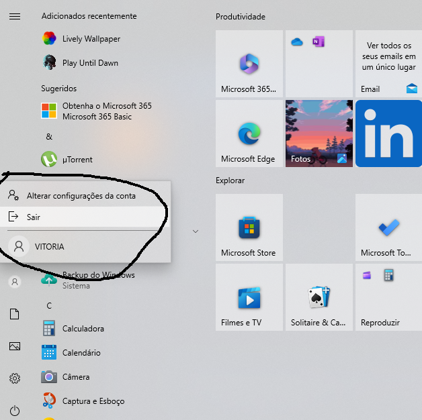The image size is (422, 420).
Task: Launch Solitaire & Casual Games tile
Action: (x=319, y=297)
